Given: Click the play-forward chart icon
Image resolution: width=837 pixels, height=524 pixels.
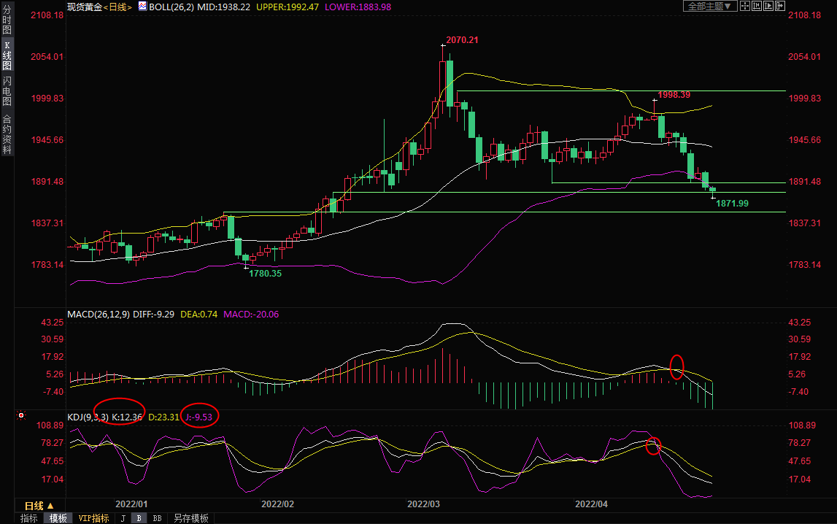Looking at the screenshot, I should [768, 6].
